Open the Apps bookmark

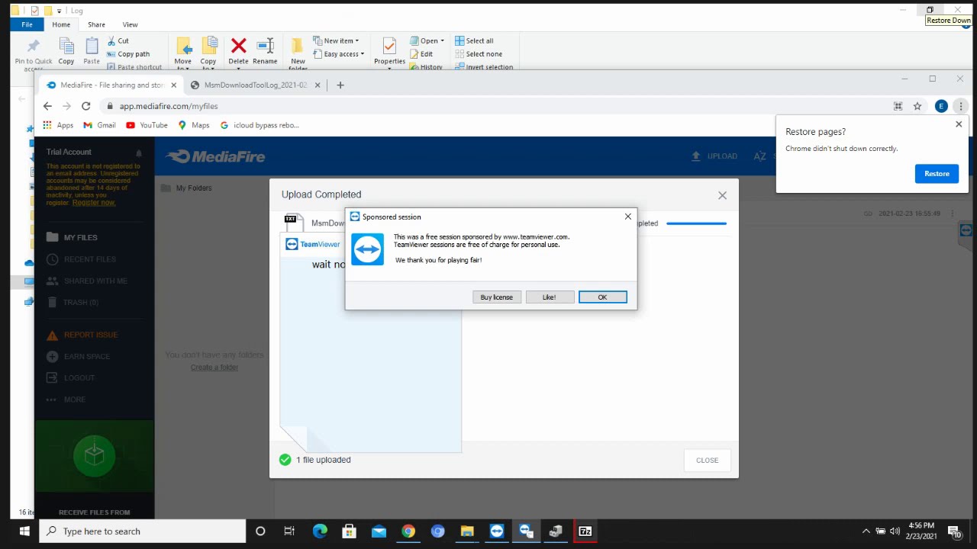pos(58,125)
